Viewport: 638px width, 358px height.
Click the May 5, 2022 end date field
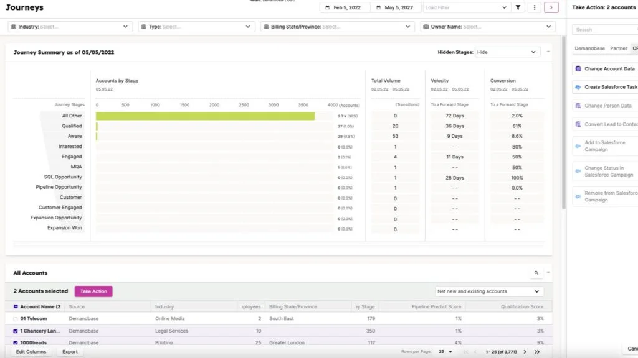pos(396,7)
